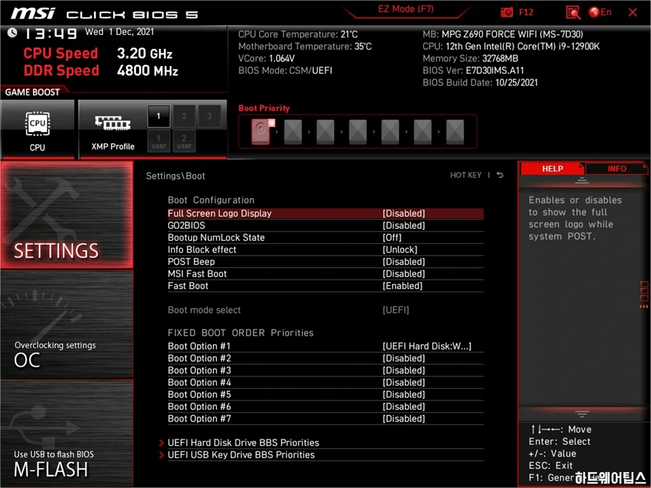Click the MSI logo
Screen dimensions: 651x488
(x=33, y=13)
